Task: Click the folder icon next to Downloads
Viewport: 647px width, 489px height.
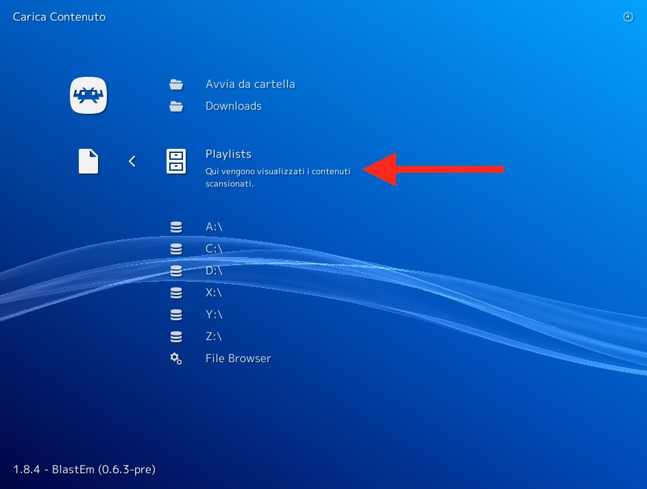Action: [x=176, y=106]
